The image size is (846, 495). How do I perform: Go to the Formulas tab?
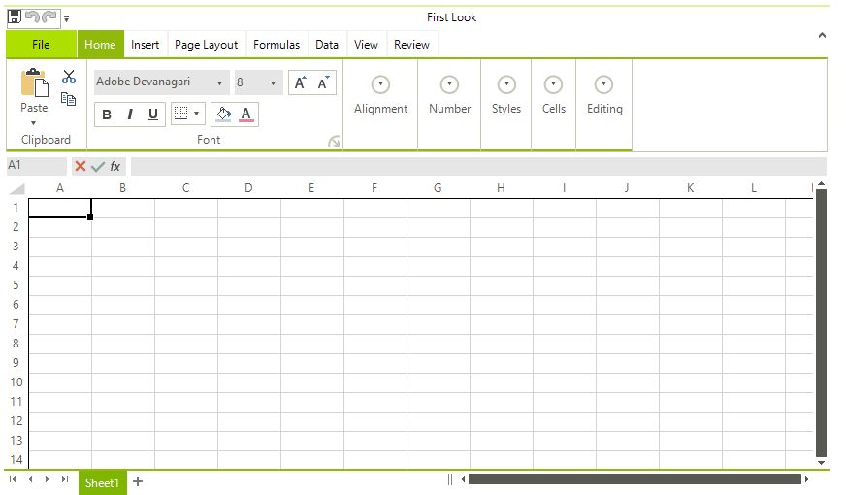pyautogui.click(x=277, y=45)
